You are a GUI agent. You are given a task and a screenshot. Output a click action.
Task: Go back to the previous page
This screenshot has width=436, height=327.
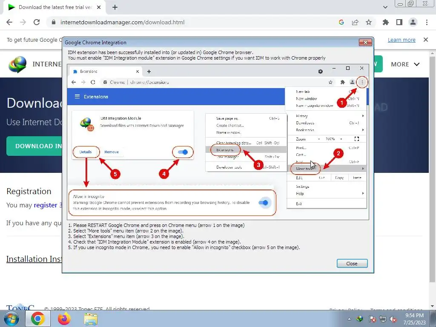9,22
